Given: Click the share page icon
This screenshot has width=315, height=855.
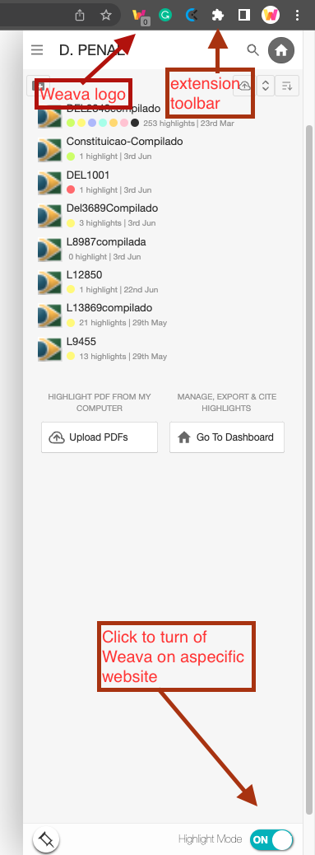Looking at the screenshot, I should [80, 16].
